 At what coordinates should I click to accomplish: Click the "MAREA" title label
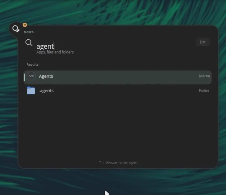point(29,32)
